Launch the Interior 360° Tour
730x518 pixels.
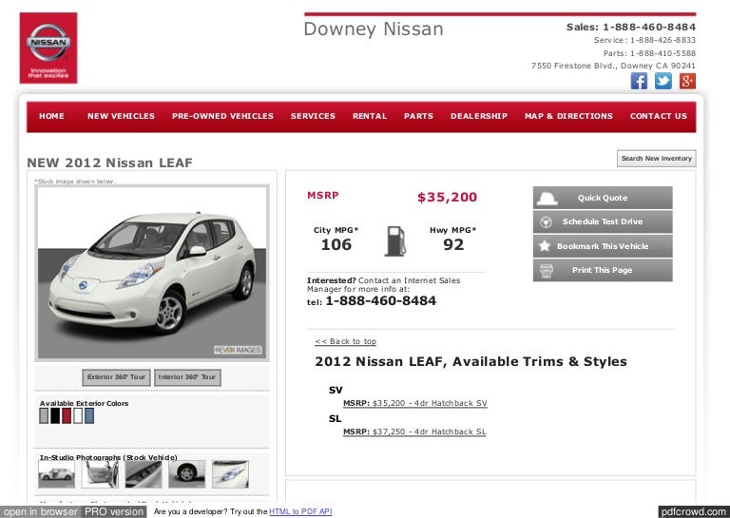[187, 377]
